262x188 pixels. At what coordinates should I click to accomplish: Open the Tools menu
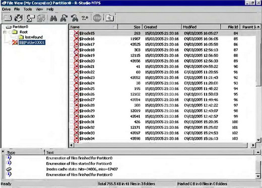click(x=28, y=9)
